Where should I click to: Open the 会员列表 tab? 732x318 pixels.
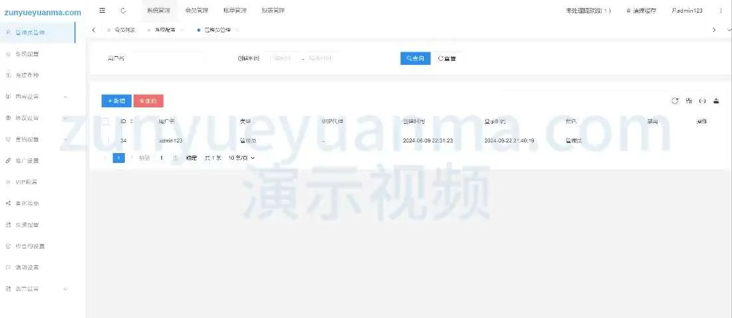(x=124, y=30)
